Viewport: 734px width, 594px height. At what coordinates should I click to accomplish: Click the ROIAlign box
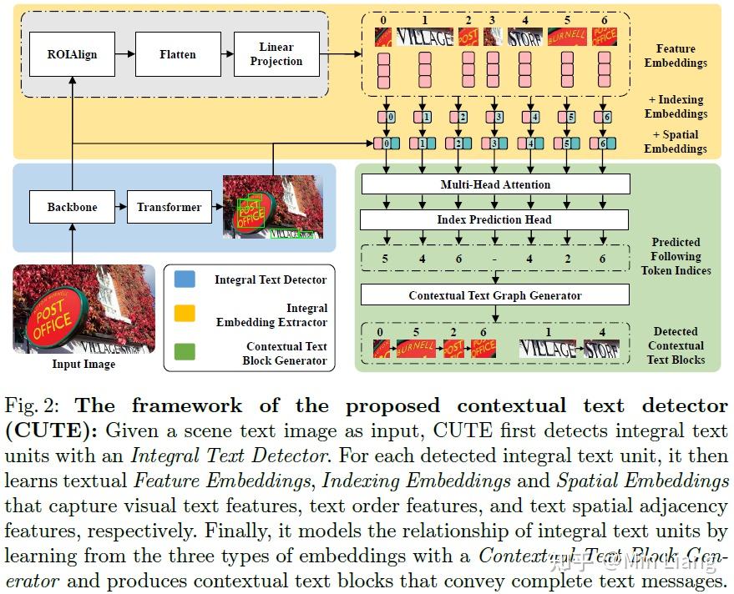[72, 54]
